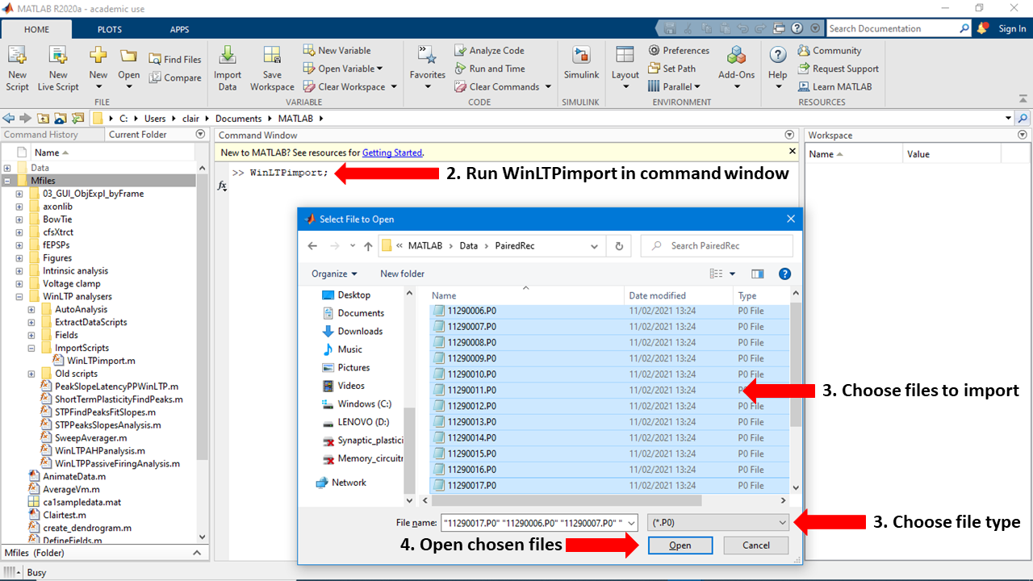
Task: Refresh the PairedRec folder listing
Action: pyautogui.click(x=619, y=246)
